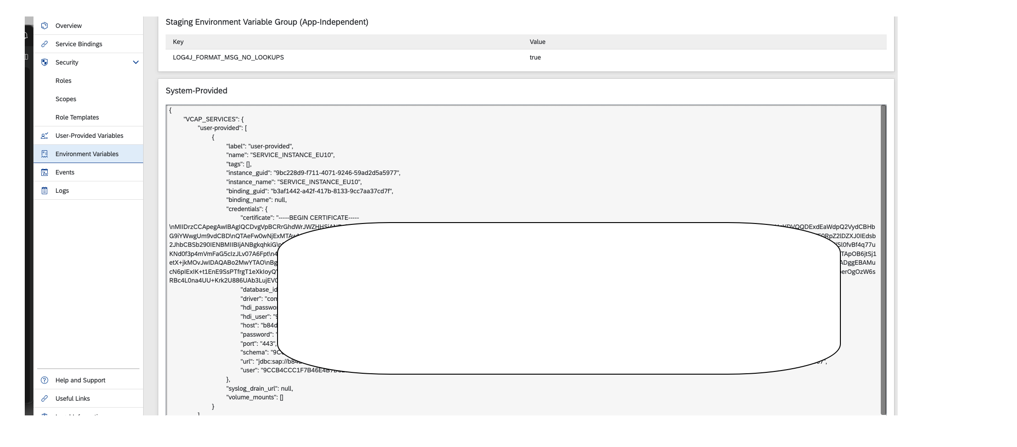
Task: Click the Events calendar icon
Action: [44, 172]
